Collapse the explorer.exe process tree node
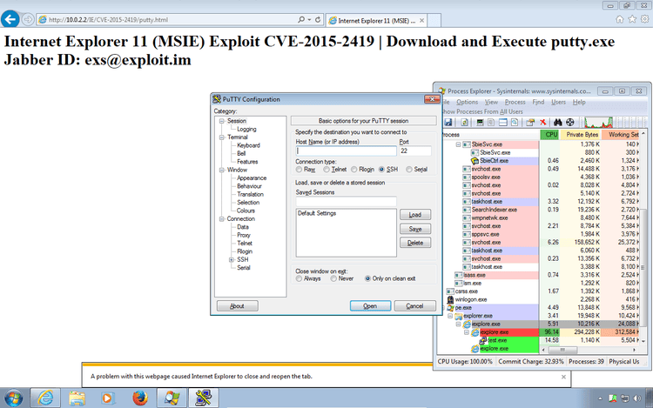This screenshot has height=408, width=653. click(x=450, y=316)
